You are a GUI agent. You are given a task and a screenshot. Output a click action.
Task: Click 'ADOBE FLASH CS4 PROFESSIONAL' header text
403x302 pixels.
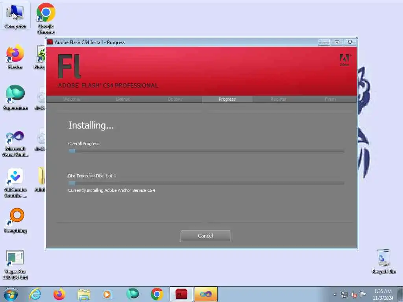pyautogui.click(x=108, y=85)
